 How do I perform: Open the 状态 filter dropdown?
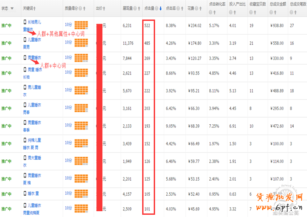point(12,8)
